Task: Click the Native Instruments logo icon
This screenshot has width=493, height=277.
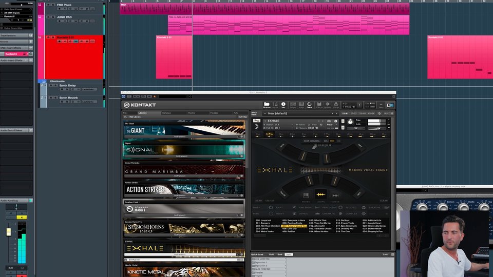Action: click(390, 105)
